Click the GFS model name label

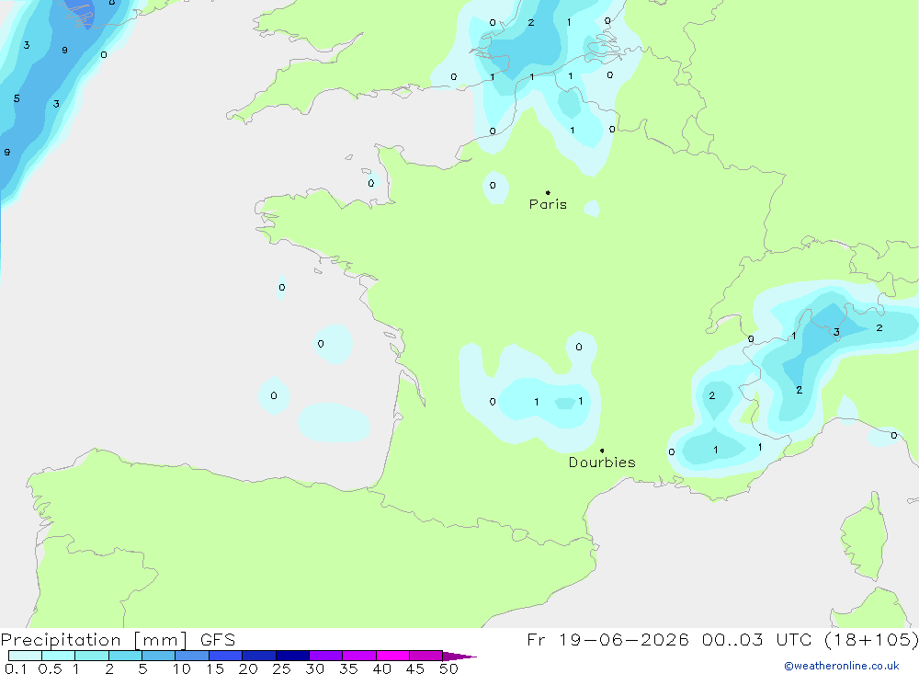coord(218,640)
